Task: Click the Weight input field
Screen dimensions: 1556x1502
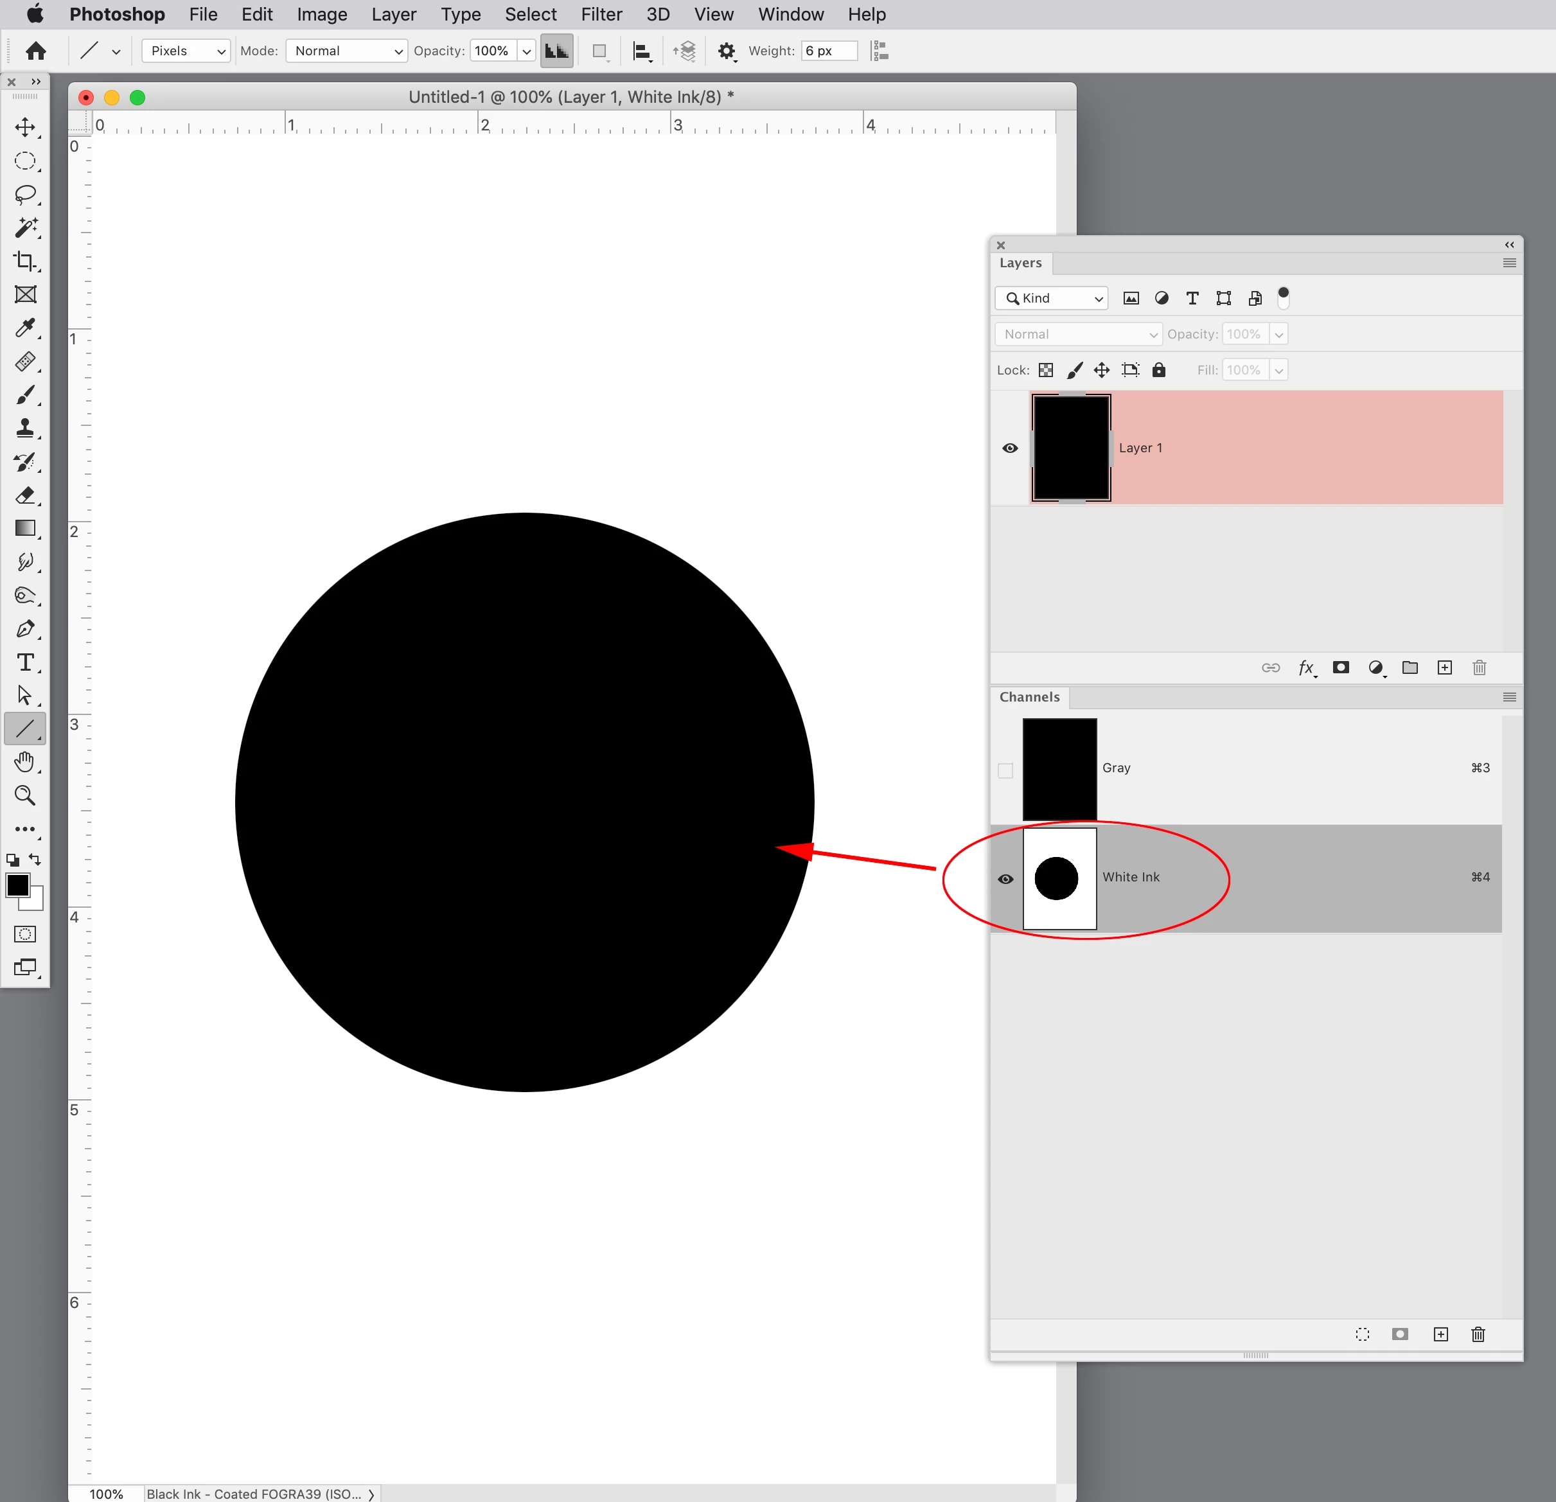Action: [829, 51]
